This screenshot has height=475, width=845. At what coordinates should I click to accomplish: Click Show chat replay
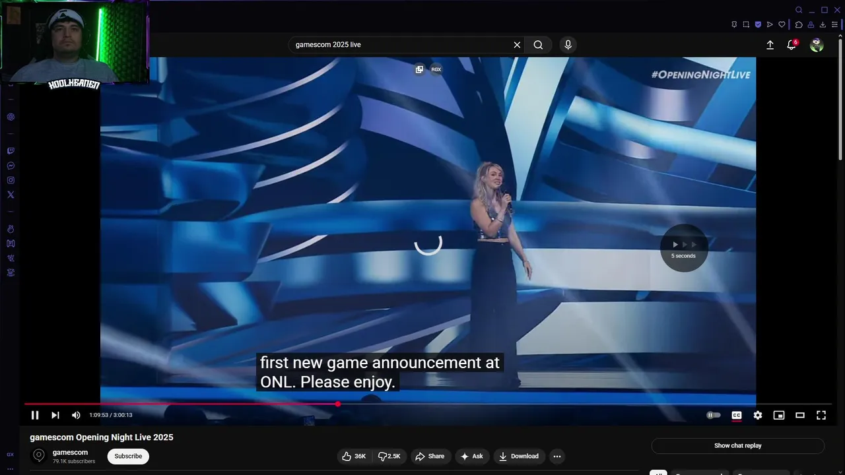click(x=738, y=446)
